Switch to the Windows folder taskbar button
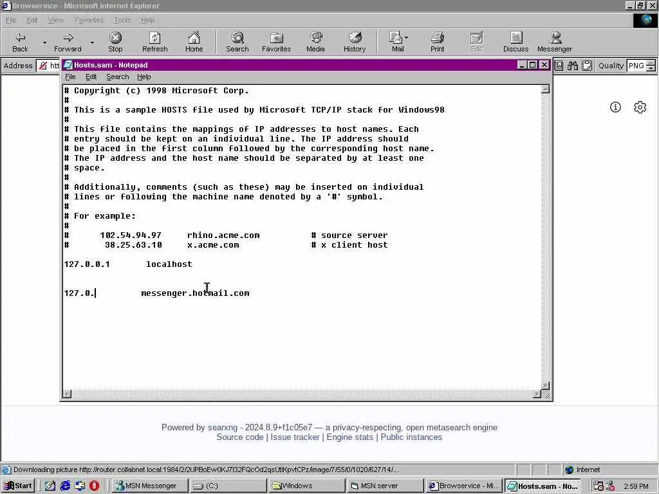Viewport: 659px width, 494px height. point(306,486)
